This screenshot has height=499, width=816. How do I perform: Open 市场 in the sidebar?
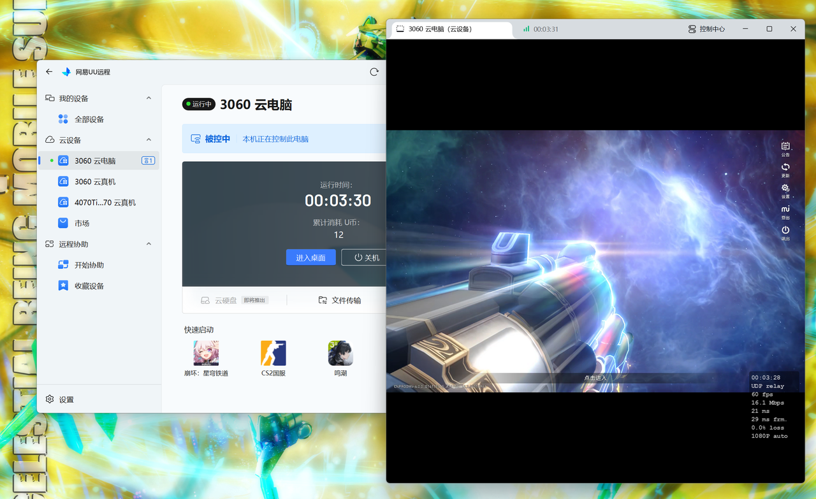click(99, 223)
